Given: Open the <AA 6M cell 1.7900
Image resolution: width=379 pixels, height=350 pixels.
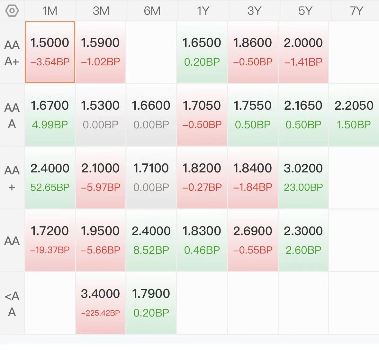Looking at the screenshot, I should 151,303.
